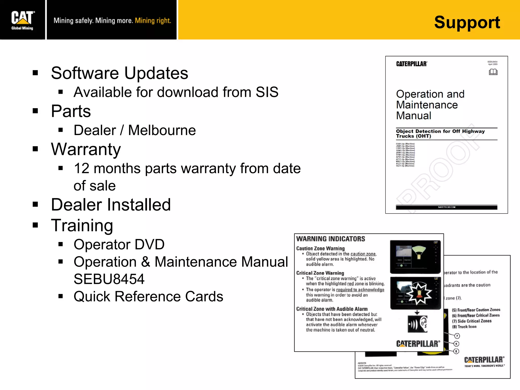The width and height of the screenshot is (520, 390).
Task: Click 'Object Detection for Off Highway' title
Action: coord(440,131)
